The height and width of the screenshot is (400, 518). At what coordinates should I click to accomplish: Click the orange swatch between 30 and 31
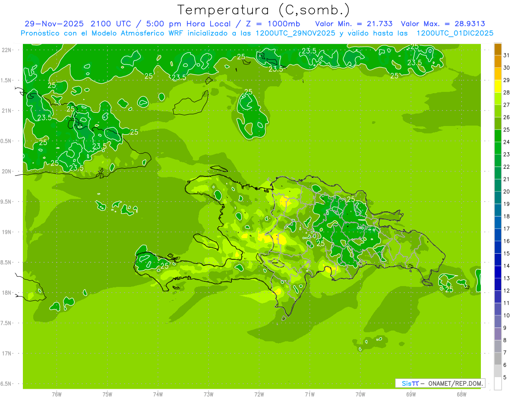point(498,62)
